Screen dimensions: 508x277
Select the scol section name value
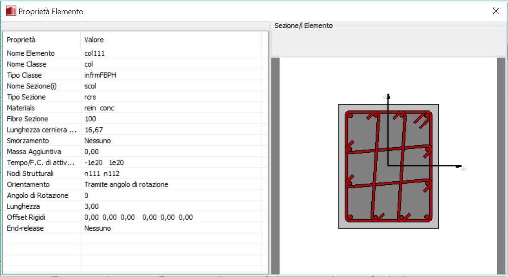[x=90, y=86]
